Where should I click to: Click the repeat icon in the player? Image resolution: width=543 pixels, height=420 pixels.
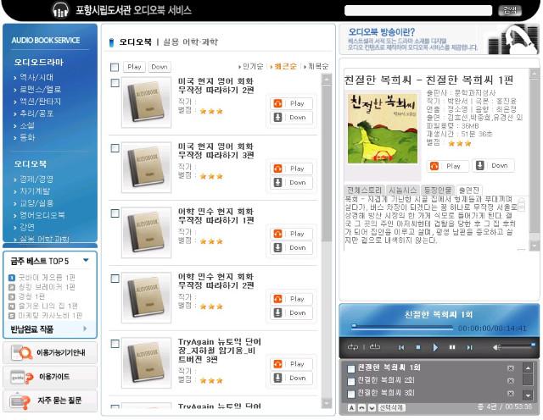pyautogui.click(x=353, y=346)
